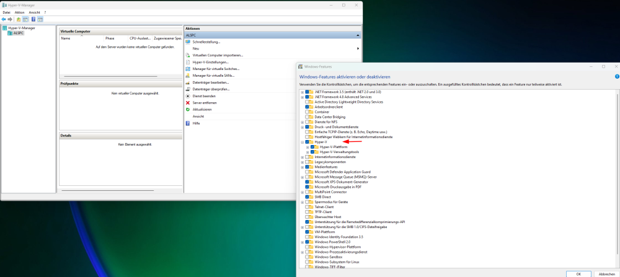Click the Datenträger bearbeiten icon
The height and width of the screenshot is (277, 620).
pos(188,82)
